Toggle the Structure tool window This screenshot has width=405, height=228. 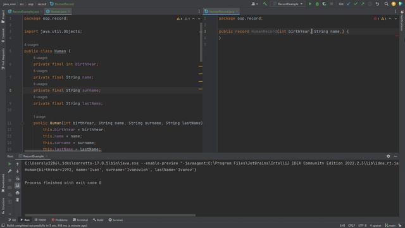point(3,206)
